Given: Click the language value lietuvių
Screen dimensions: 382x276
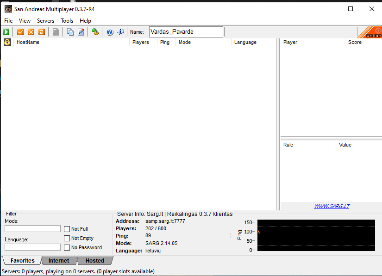Looking at the screenshot, I should click(153, 251).
